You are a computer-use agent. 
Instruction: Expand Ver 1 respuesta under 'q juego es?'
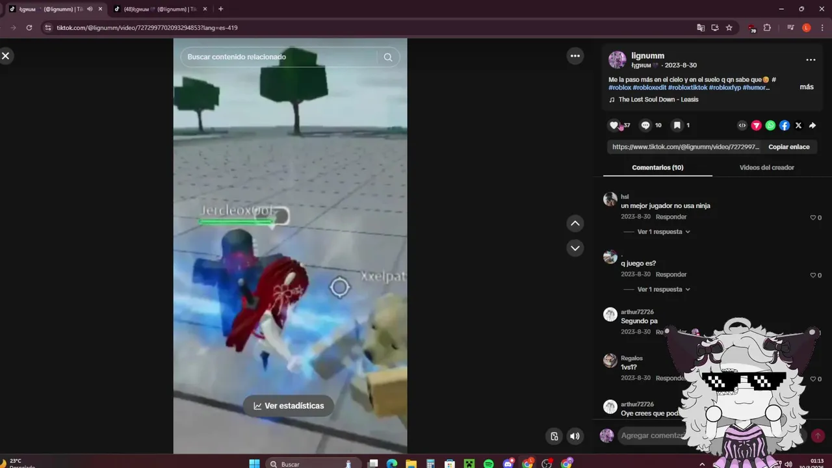pyautogui.click(x=663, y=290)
